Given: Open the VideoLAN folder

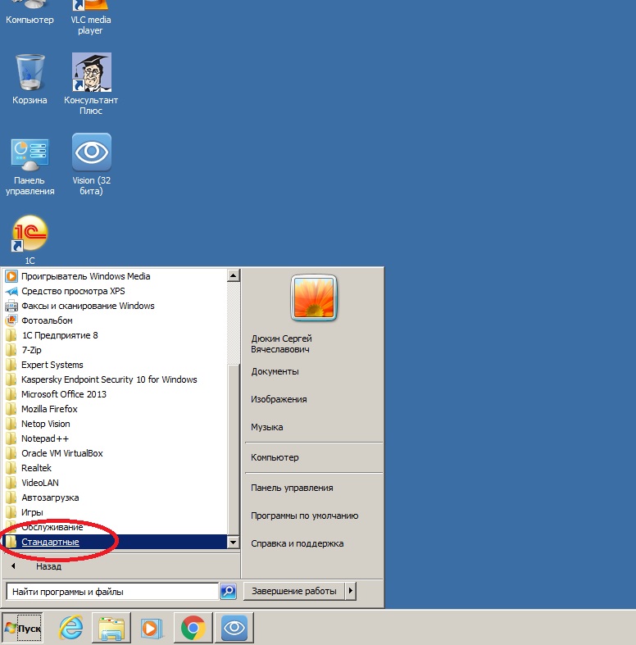Looking at the screenshot, I should (115, 483).
